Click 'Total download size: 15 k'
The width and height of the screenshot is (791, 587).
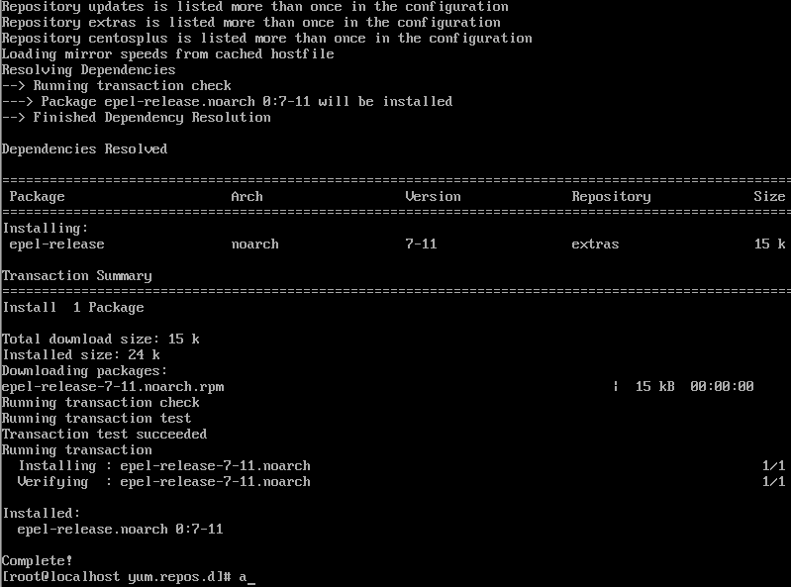(x=101, y=339)
